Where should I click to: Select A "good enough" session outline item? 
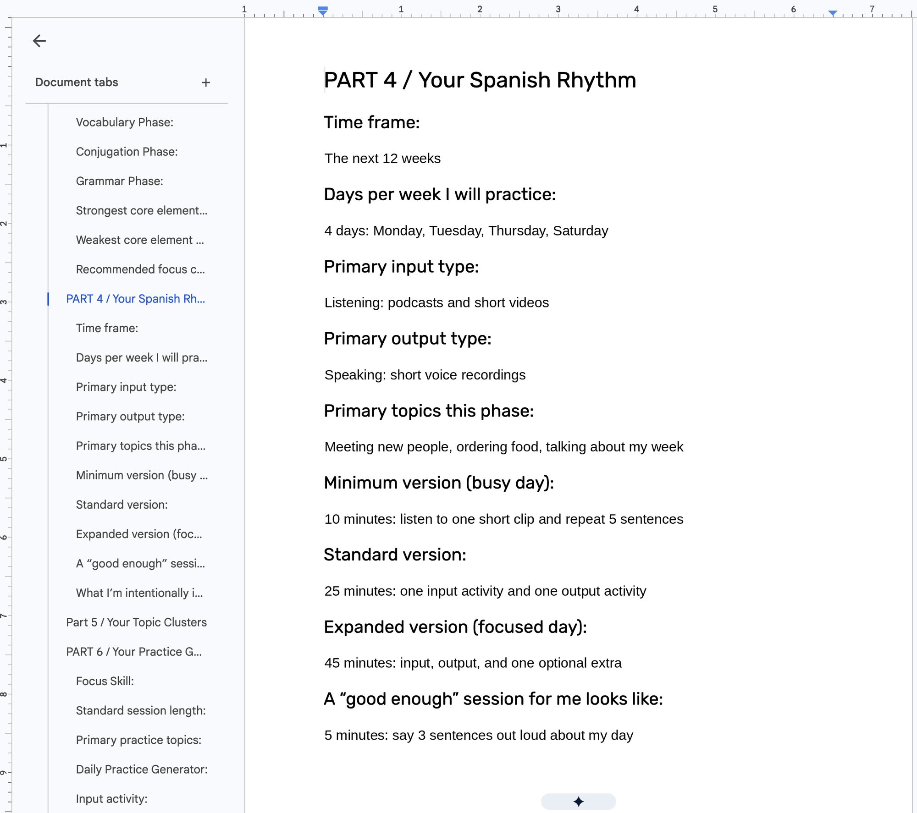[x=141, y=563]
